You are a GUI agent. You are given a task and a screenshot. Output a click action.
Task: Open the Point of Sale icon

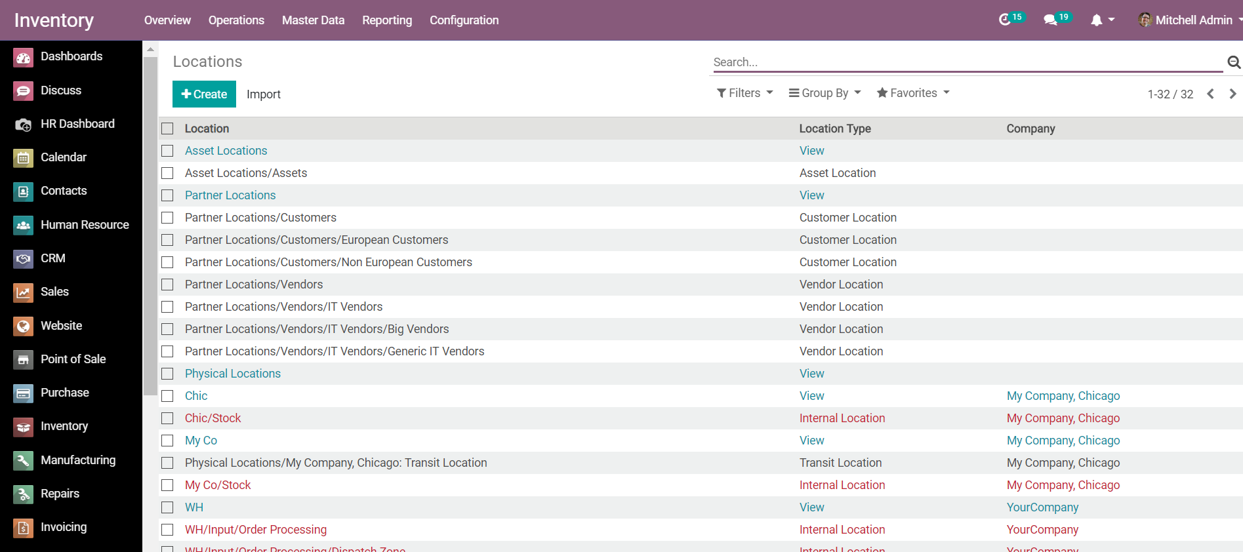click(23, 360)
